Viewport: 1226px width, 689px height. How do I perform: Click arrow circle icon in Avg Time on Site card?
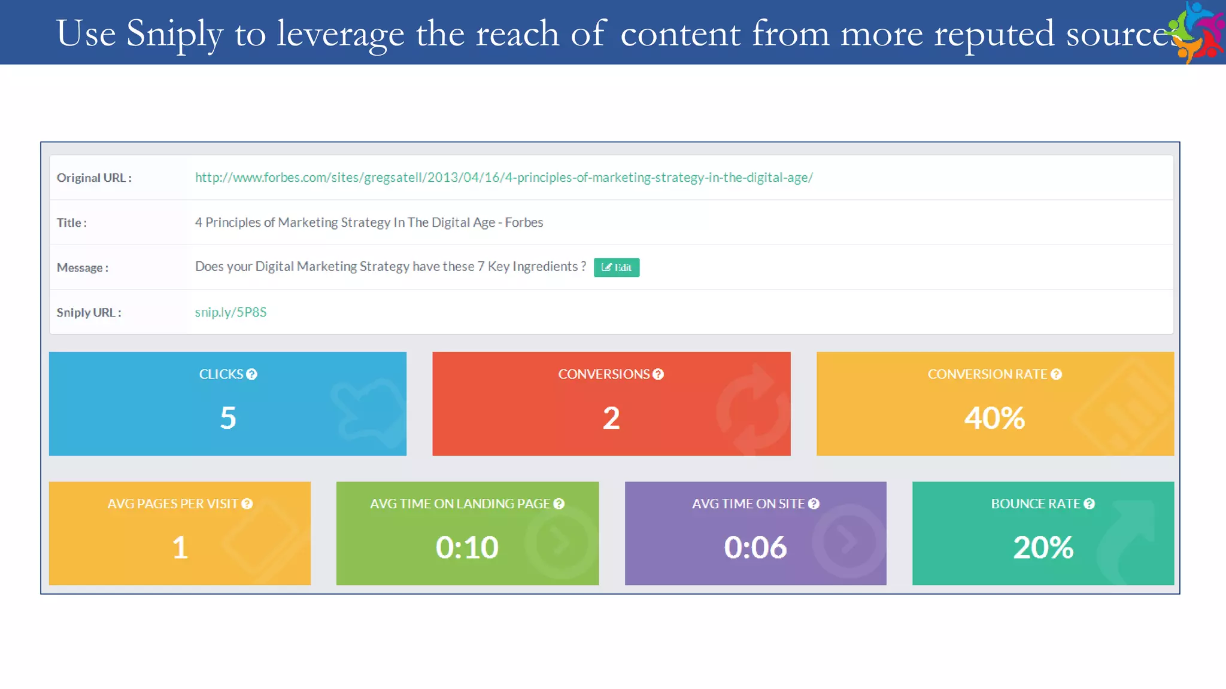click(848, 541)
